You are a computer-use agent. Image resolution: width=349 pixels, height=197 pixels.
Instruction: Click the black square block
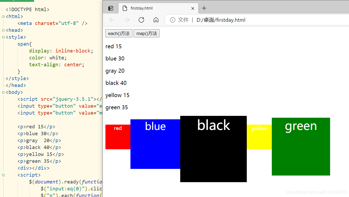pyautogui.click(x=213, y=149)
